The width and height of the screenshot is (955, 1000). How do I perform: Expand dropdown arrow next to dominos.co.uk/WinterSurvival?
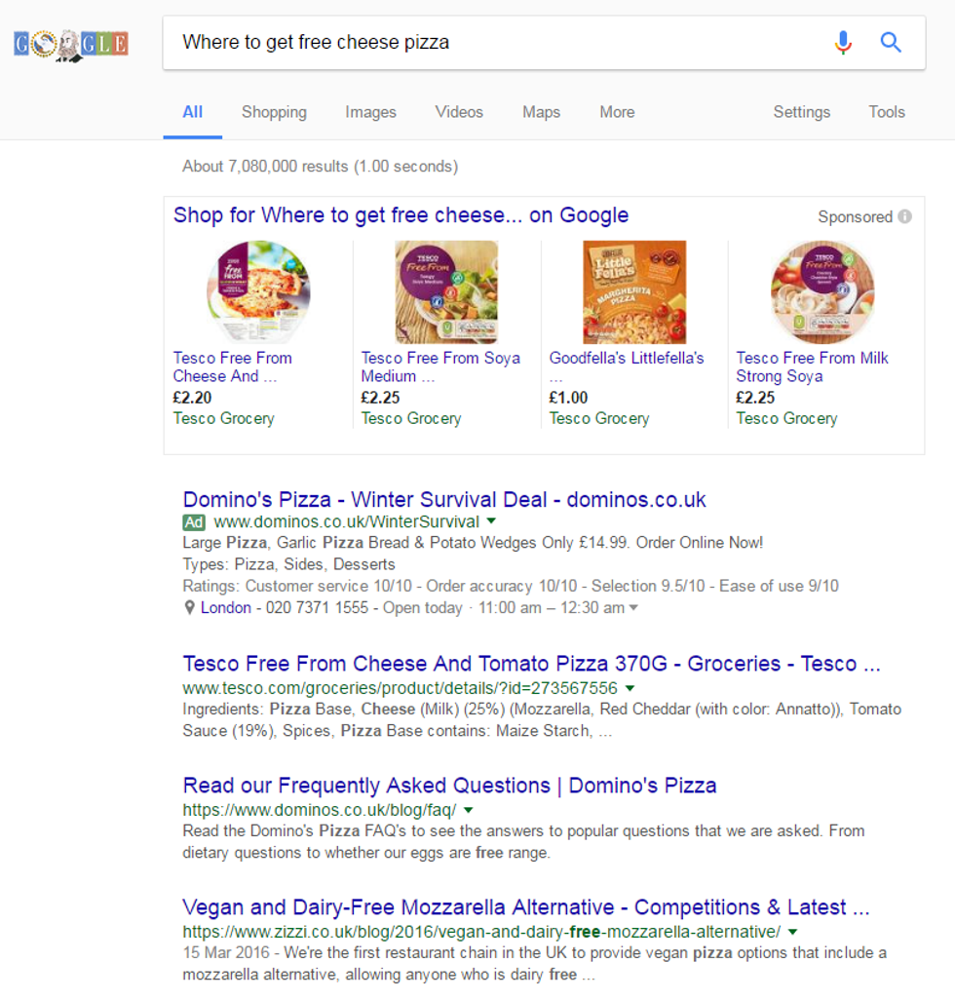[x=491, y=522]
